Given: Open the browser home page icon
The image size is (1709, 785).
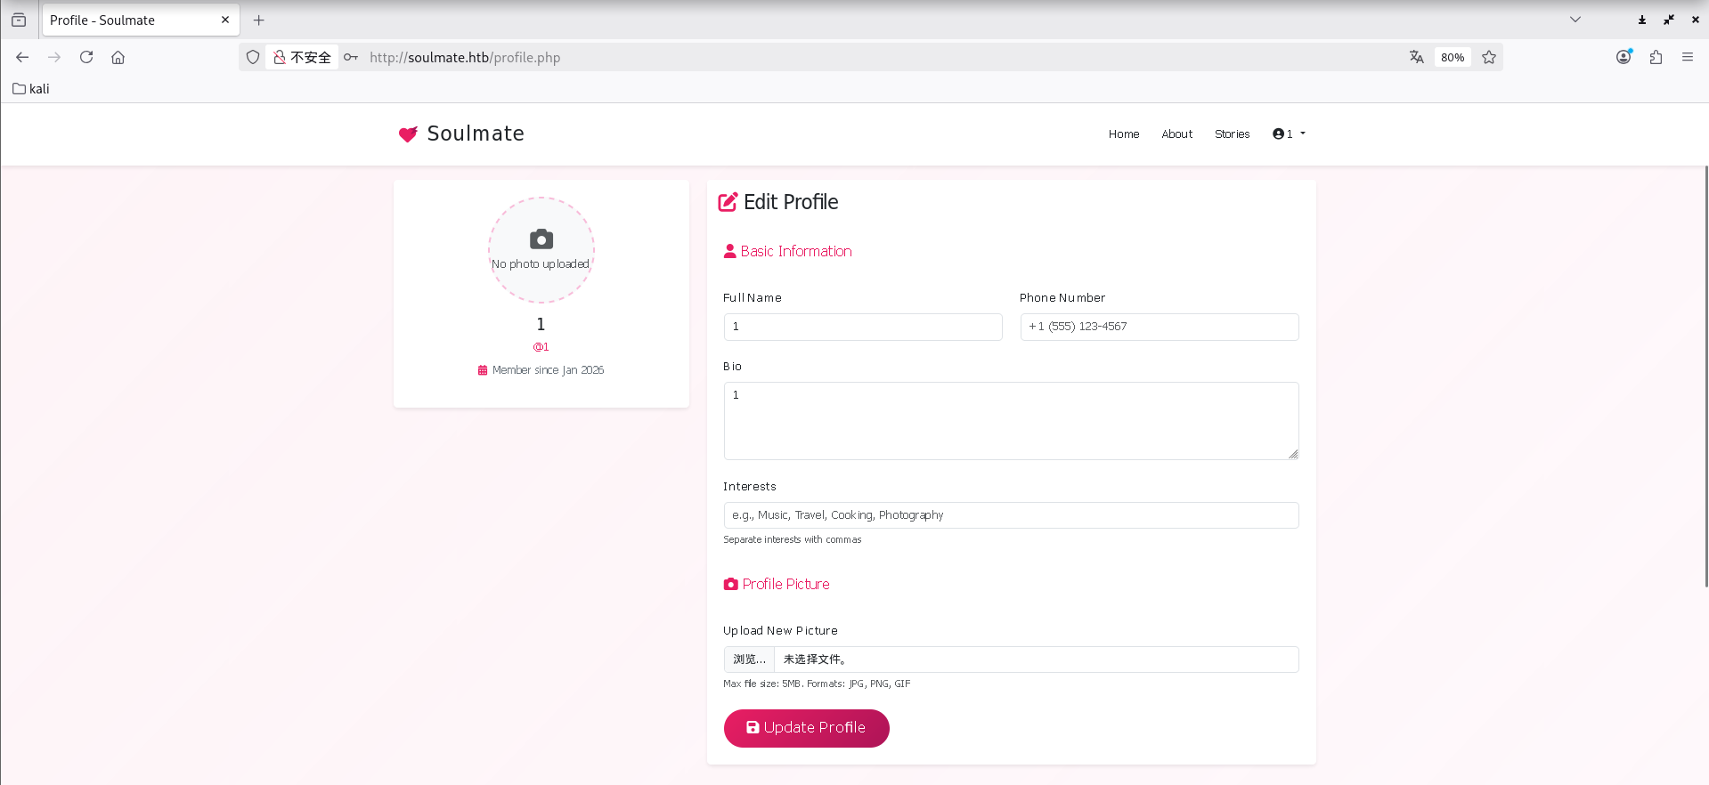Looking at the screenshot, I should 118,57.
